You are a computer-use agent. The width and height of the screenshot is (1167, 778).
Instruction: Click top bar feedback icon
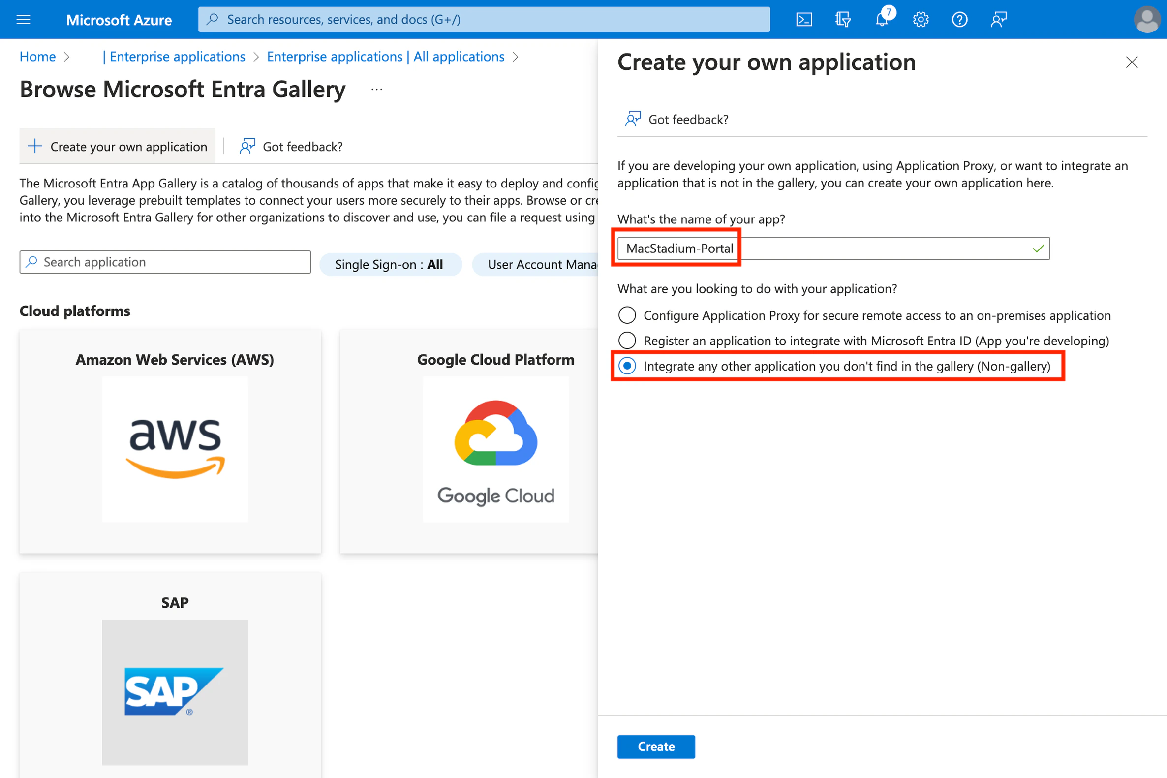tap(998, 19)
